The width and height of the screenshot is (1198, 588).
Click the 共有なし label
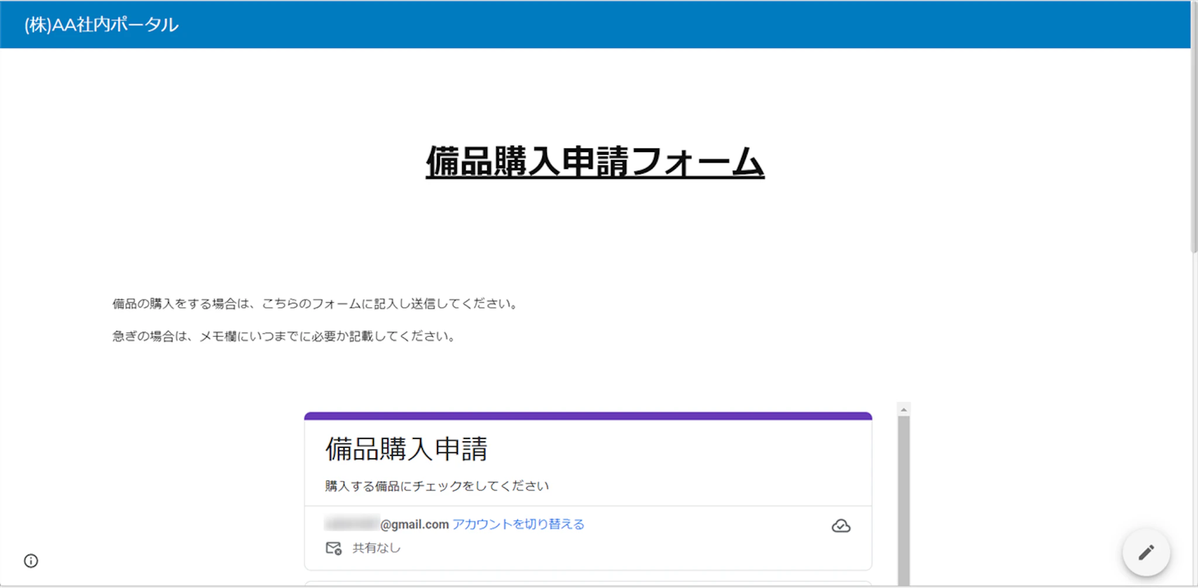pyautogui.click(x=376, y=548)
